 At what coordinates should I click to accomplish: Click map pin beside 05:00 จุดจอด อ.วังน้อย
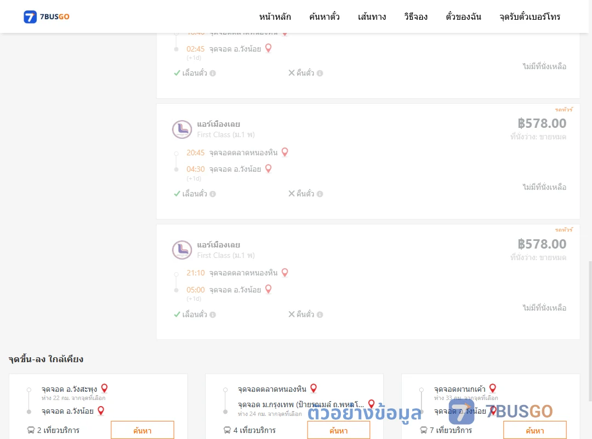[269, 289]
